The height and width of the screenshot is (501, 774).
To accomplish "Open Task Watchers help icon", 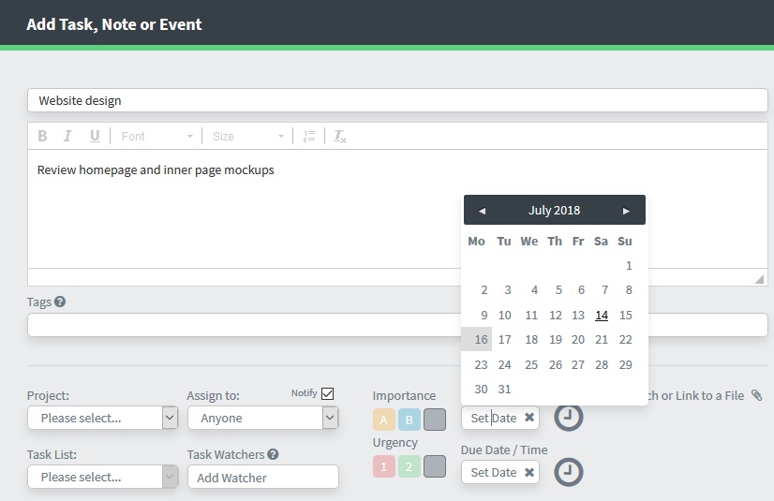I will pos(273,454).
